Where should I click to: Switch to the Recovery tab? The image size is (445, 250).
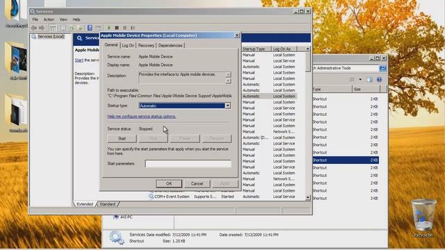[146, 45]
